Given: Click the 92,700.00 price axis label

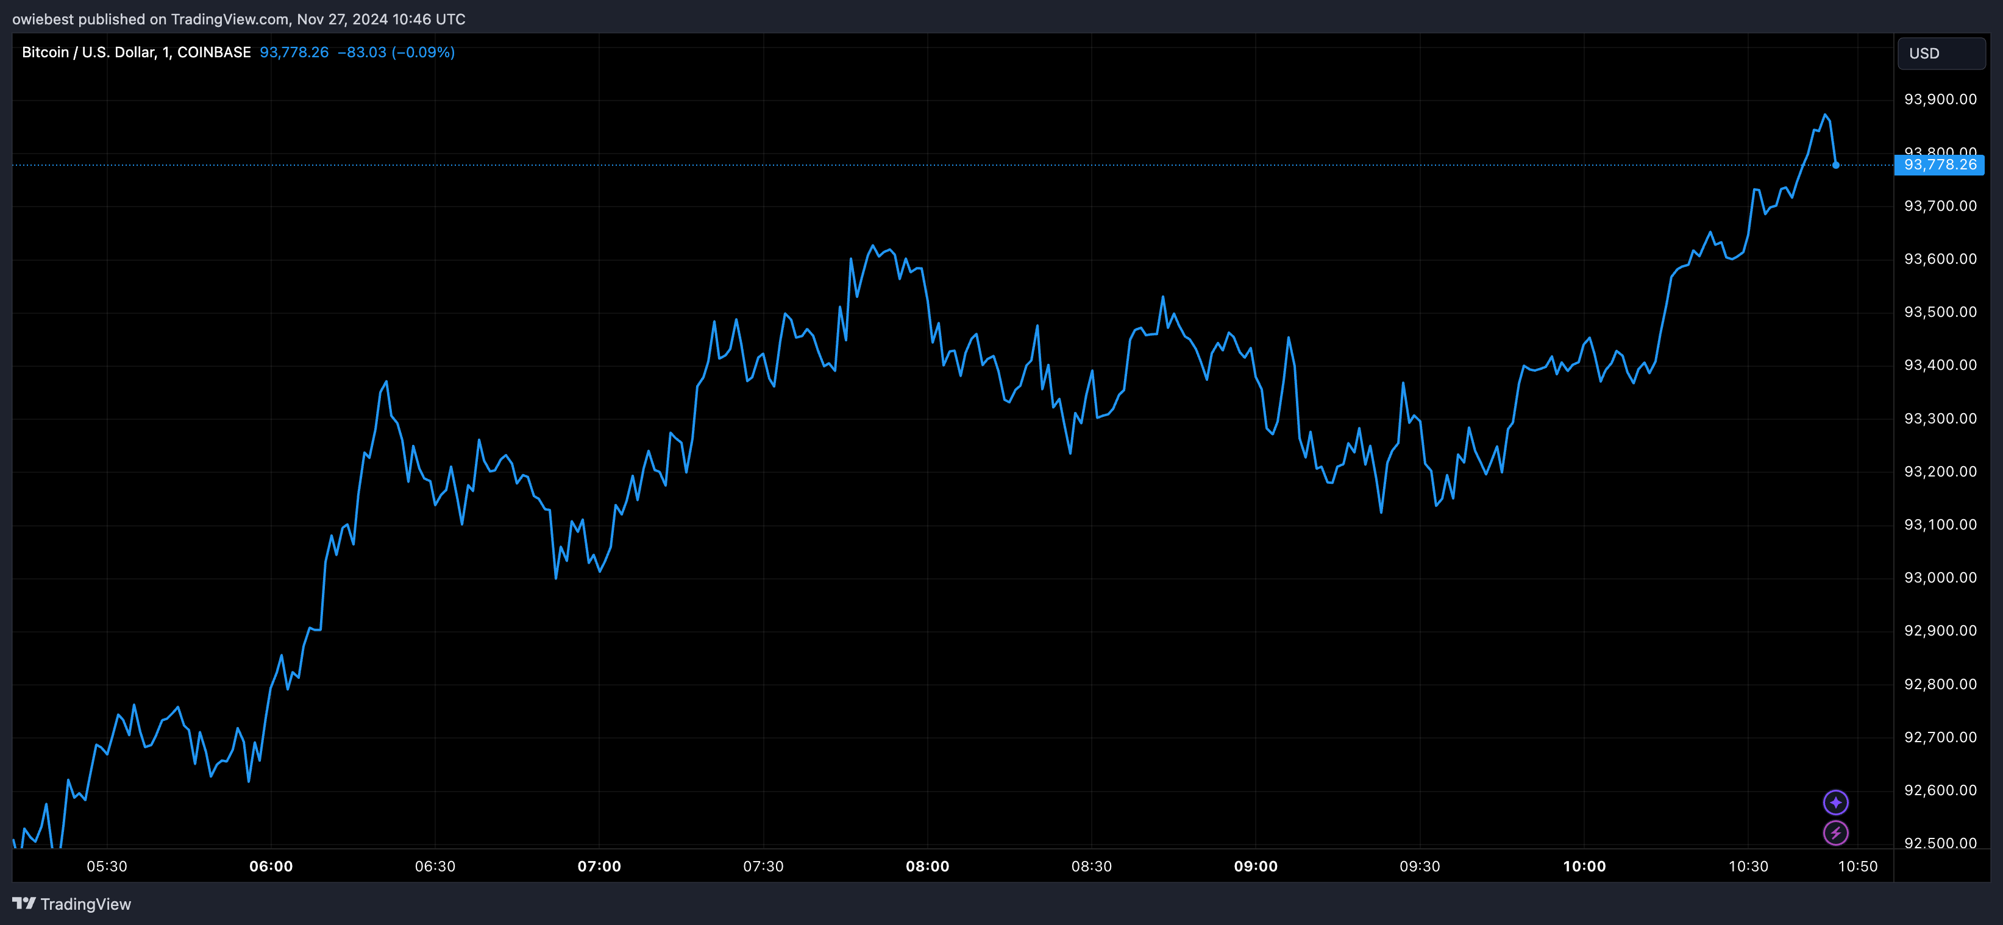Looking at the screenshot, I should (1940, 737).
